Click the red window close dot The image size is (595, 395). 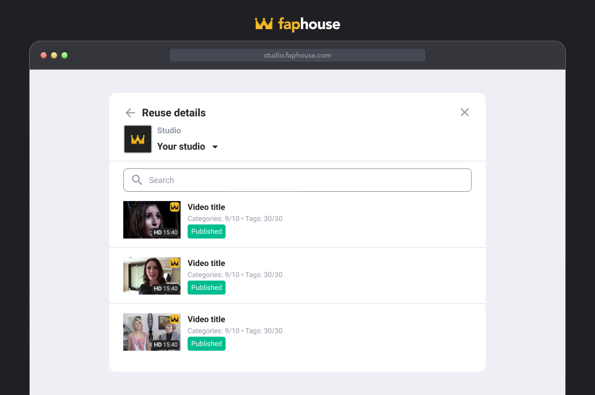pyautogui.click(x=44, y=55)
